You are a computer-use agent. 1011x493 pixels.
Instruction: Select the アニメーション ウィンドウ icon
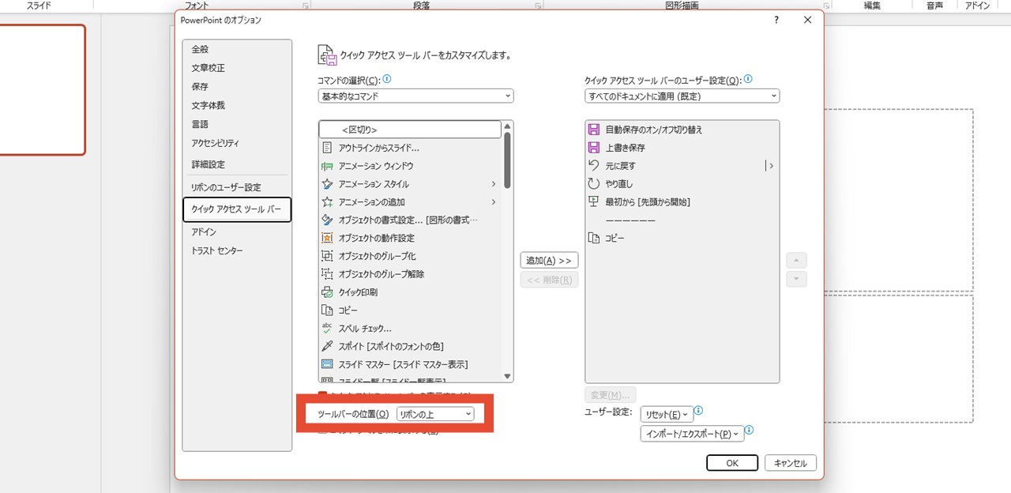click(x=327, y=166)
